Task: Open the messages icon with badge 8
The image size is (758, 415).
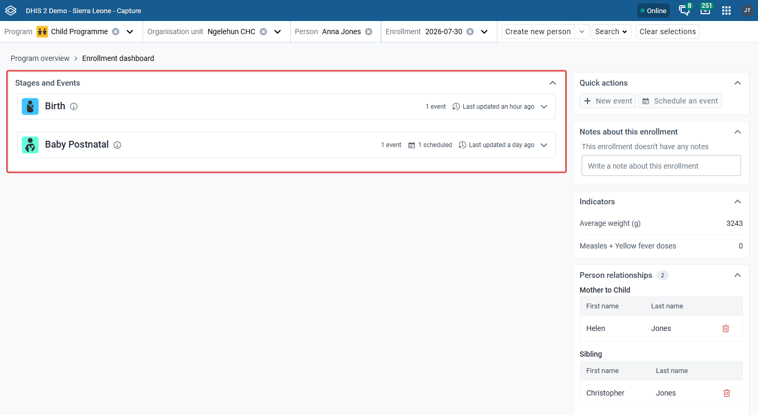Action: tap(684, 11)
